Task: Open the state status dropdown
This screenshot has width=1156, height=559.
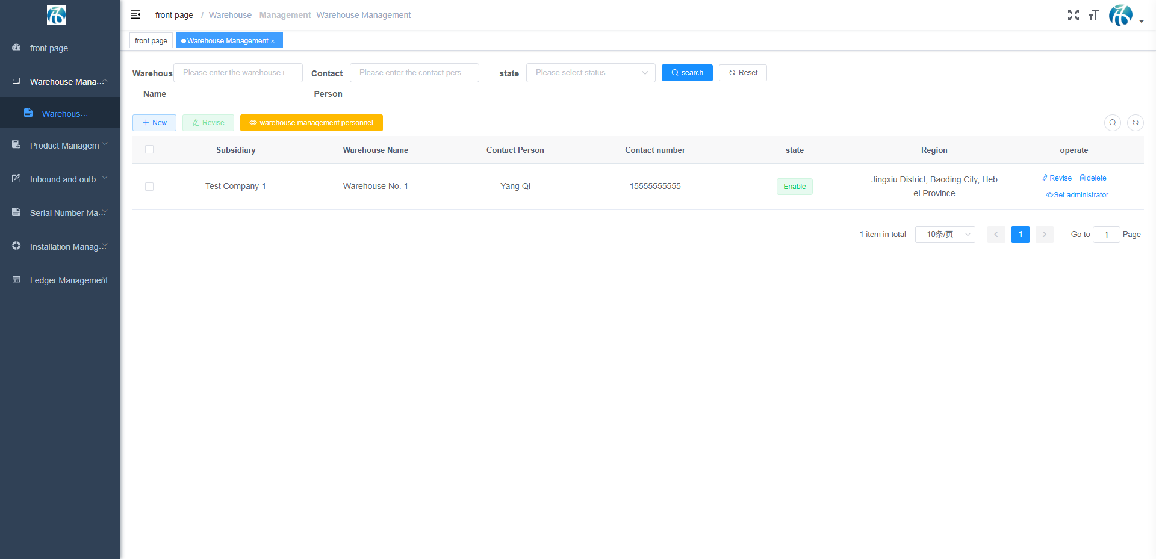Action: 590,73
